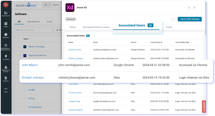The image size is (215, 116).
Task: Click the 65 count badge beside Associated Users
Action: 88,36
